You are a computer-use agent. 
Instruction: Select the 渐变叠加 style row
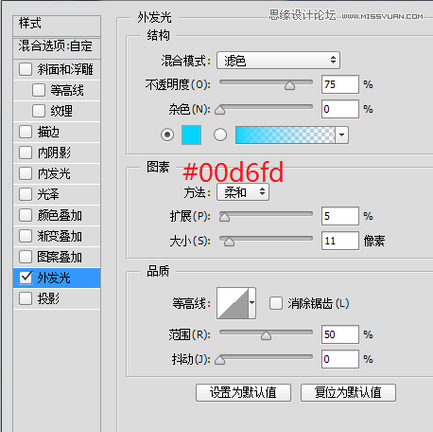(57, 236)
